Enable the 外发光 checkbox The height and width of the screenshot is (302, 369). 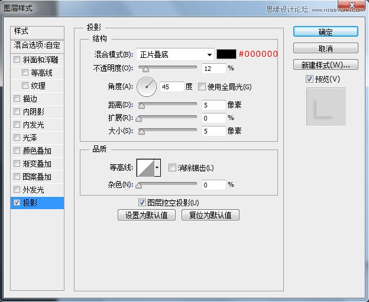pyautogui.click(x=17, y=189)
